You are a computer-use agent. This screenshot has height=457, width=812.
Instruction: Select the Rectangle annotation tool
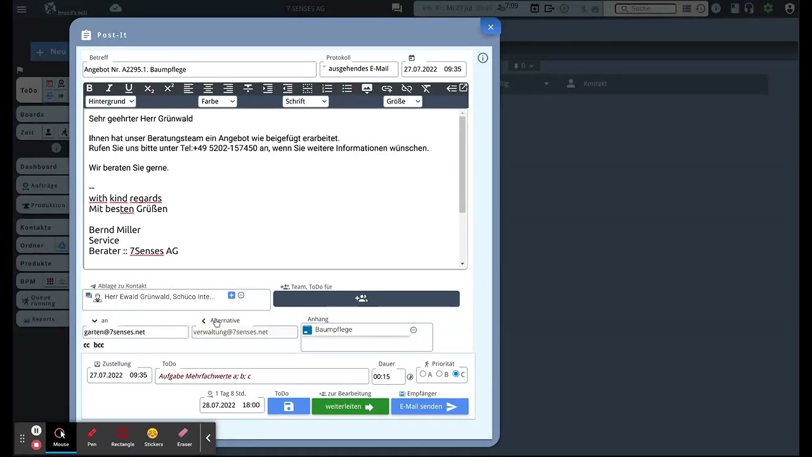[122, 437]
